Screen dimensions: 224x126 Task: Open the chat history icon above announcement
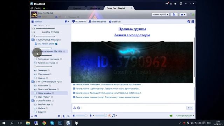coord(189,22)
